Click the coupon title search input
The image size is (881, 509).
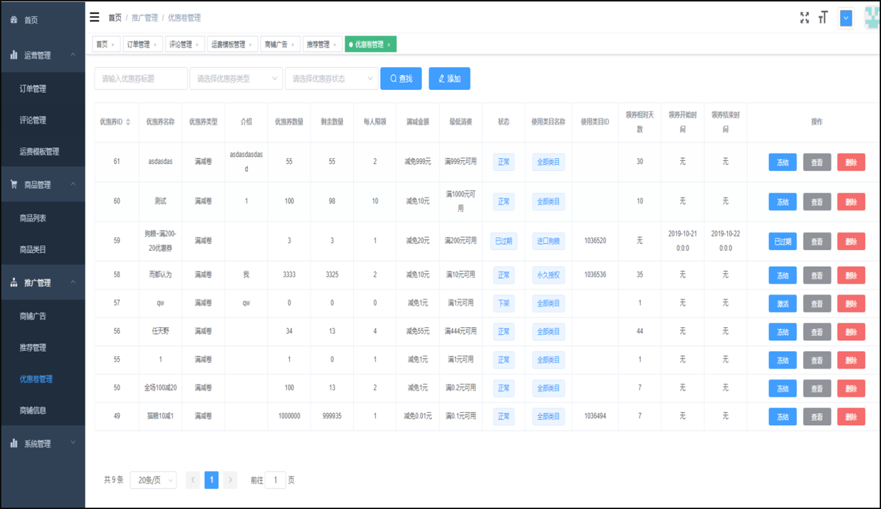(x=141, y=79)
